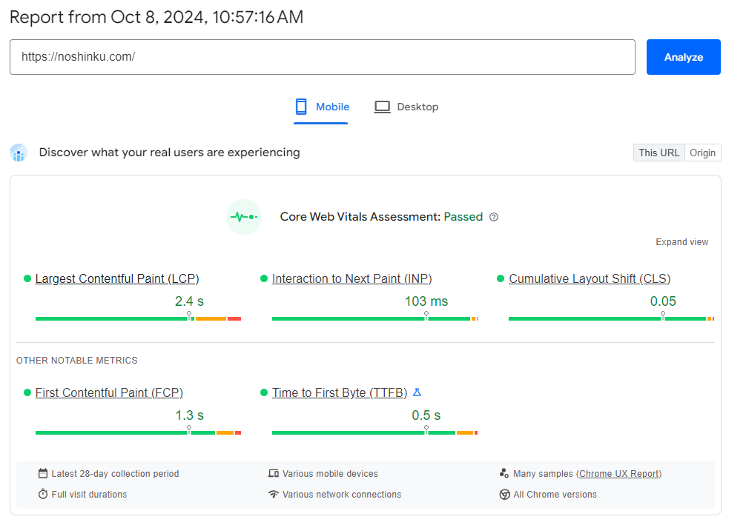Click the TTFB experimental flask icon

pos(417,392)
